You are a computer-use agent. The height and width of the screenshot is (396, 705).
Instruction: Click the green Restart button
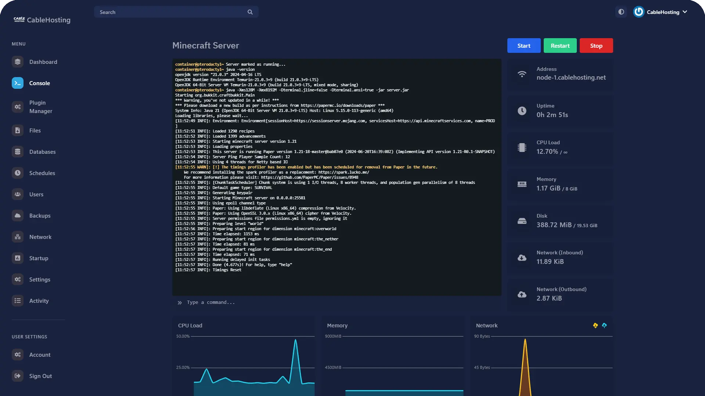click(x=560, y=46)
